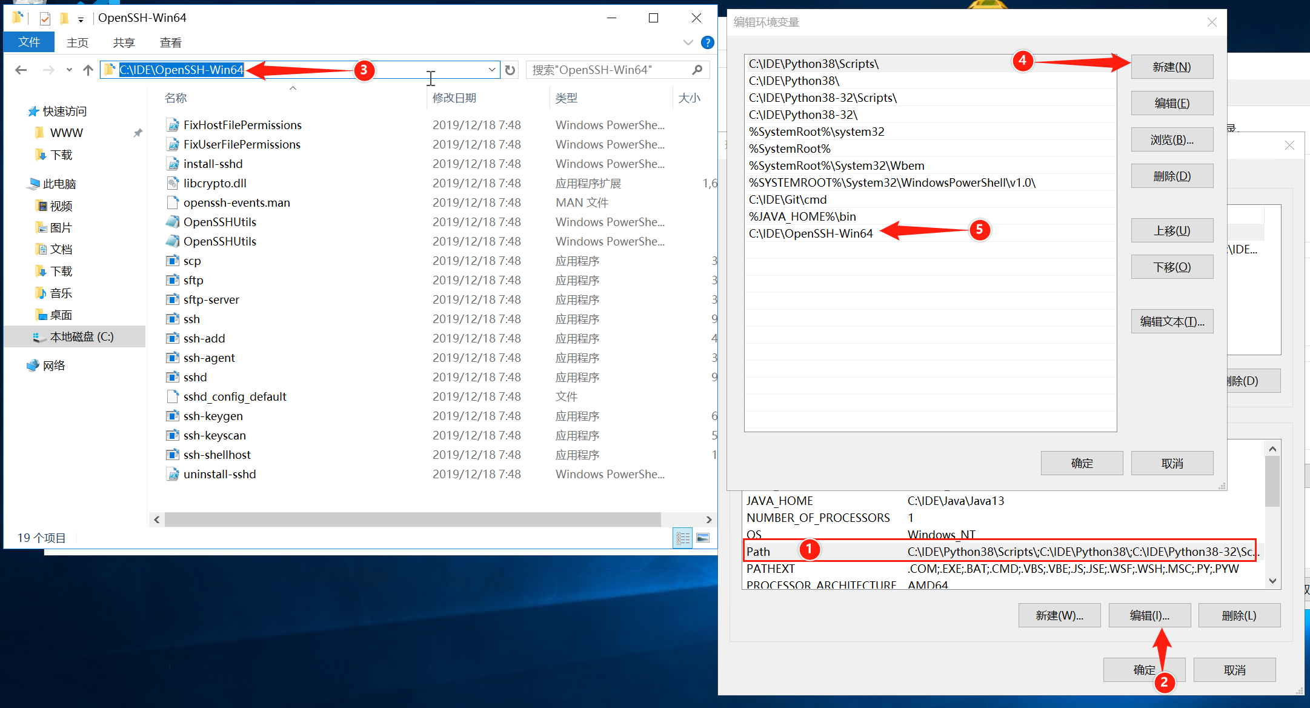Go back to the previous folder
The height and width of the screenshot is (708, 1310).
coord(21,70)
